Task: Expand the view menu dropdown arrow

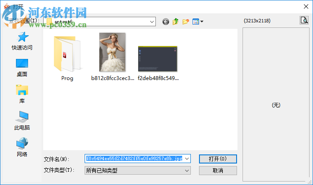Action: [x=202, y=22]
